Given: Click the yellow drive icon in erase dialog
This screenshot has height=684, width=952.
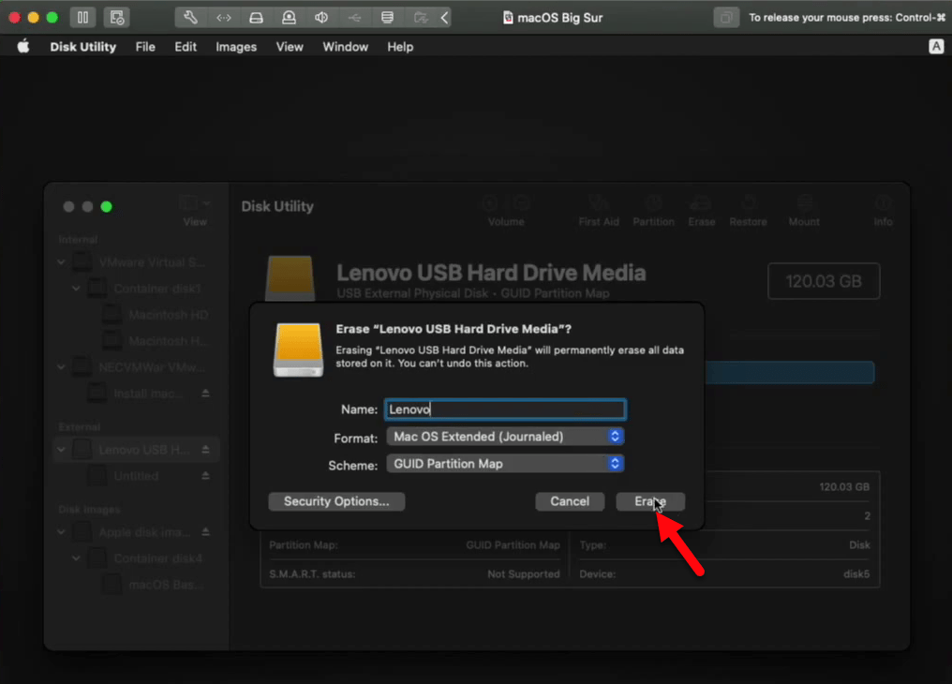Looking at the screenshot, I should [298, 350].
